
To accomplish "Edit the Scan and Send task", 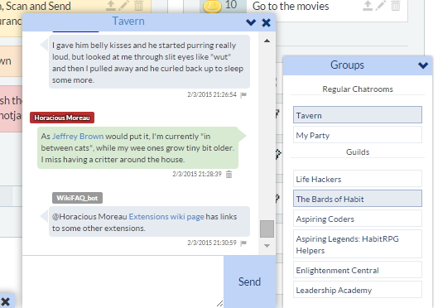I will (x=124, y=6).
